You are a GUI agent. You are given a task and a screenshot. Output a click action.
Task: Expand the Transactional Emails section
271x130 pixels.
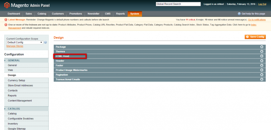[x=160, y=79]
